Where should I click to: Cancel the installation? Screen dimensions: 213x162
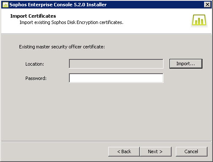point(191,151)
